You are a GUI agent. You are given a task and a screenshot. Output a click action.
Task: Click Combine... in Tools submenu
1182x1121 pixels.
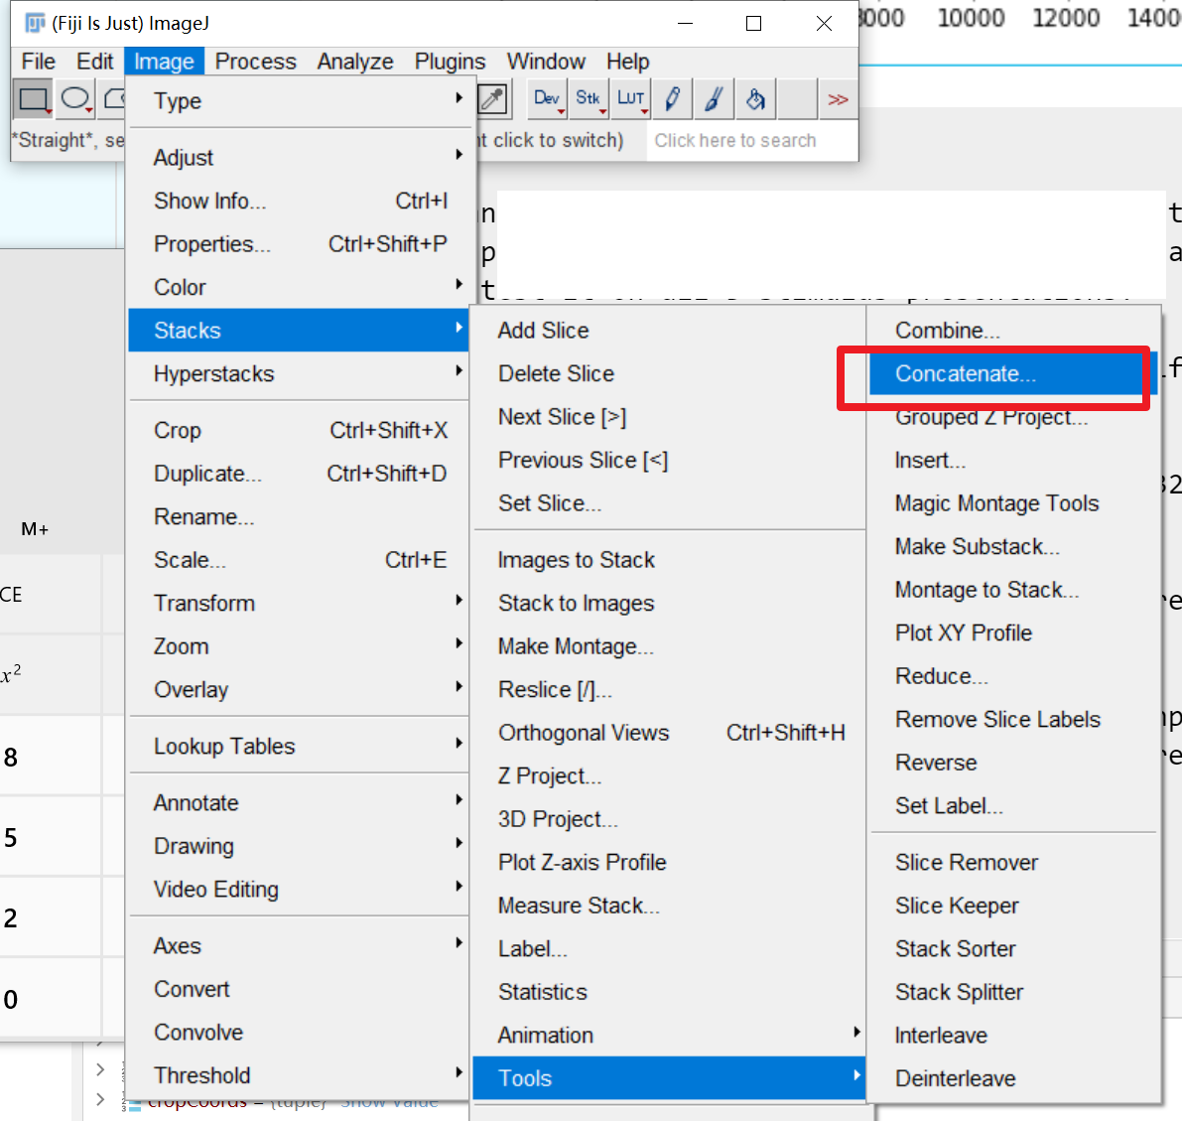pos(1013,331)
